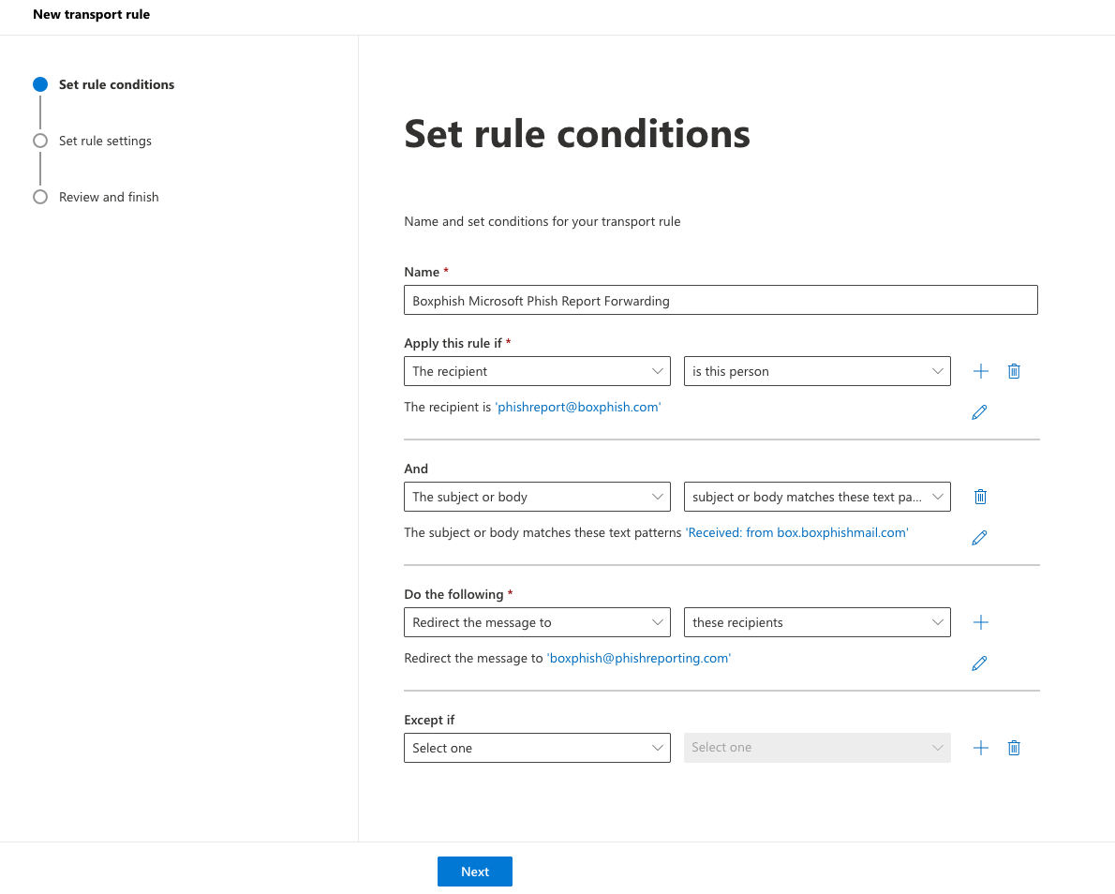The width and height of the screenshot is (1115, 894).
Task: Go to the Review and finish step
Action: [96, 197]
